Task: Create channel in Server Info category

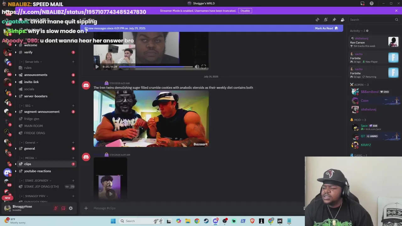Action: pyautogui.click(x=73, y=62)
